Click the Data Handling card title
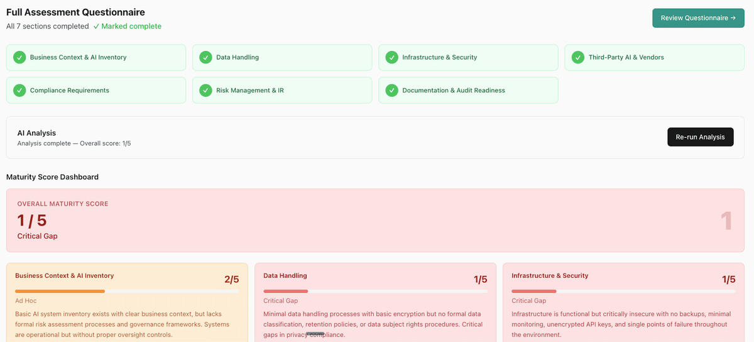The width and height of the screenshot is (754, 342). 285,275
